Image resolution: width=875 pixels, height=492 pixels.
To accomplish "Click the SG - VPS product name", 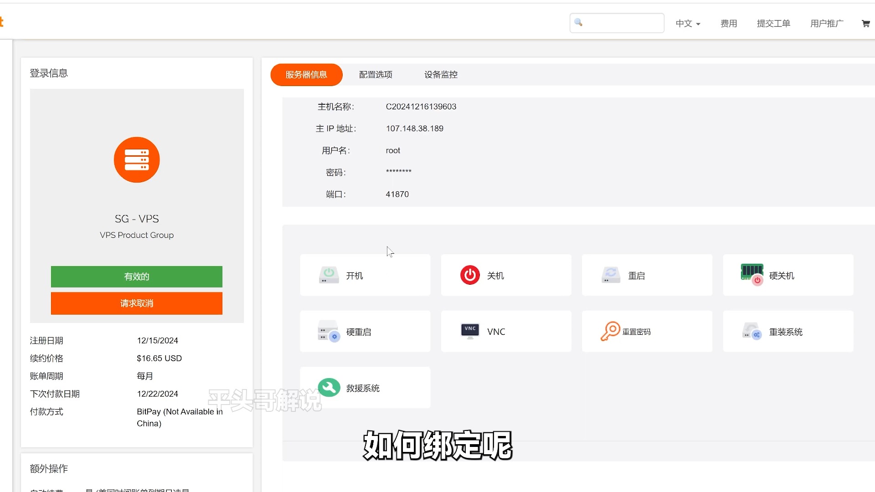I will click(137, 219).
